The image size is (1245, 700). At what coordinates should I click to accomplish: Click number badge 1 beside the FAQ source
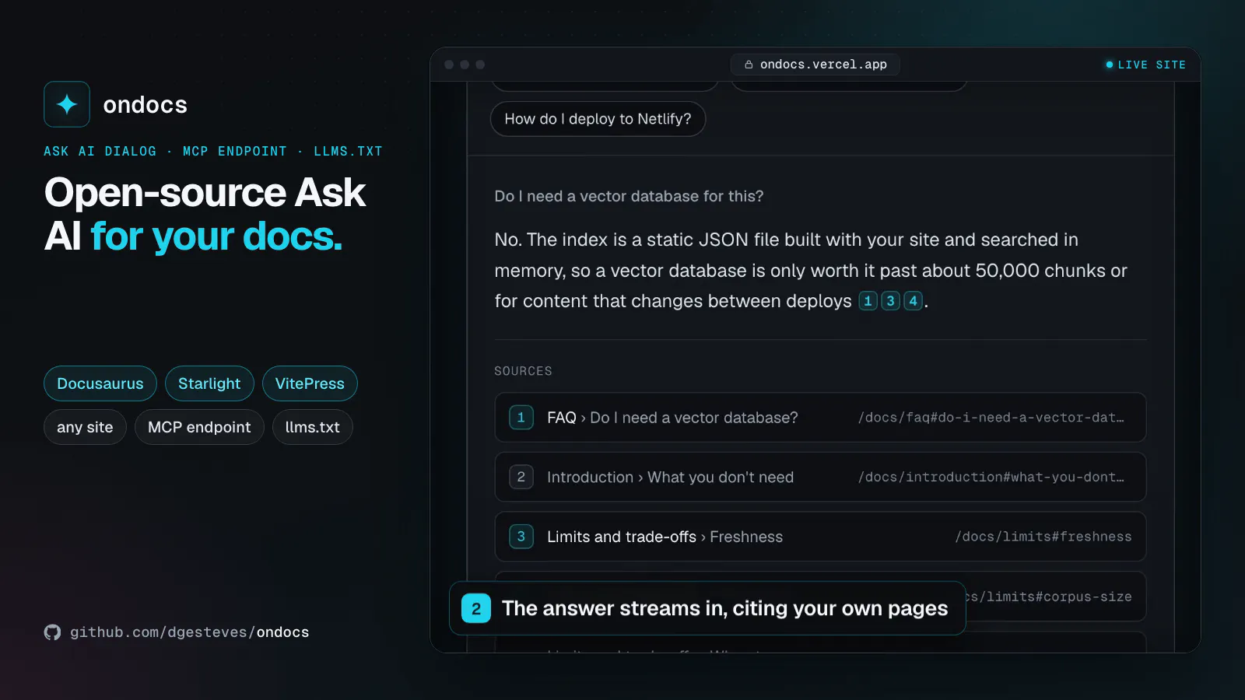click(x=521, y=418)
